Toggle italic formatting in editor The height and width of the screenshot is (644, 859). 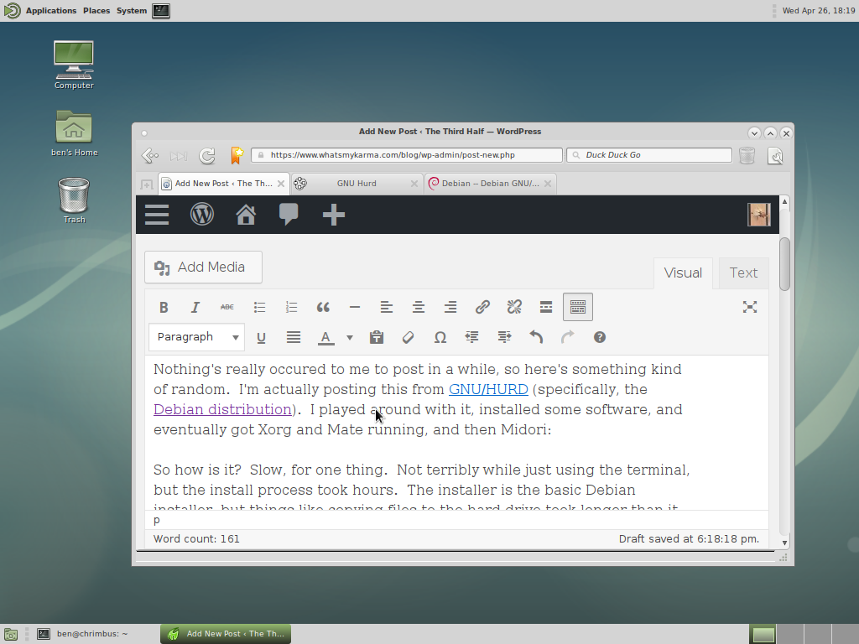pos(195,307)
